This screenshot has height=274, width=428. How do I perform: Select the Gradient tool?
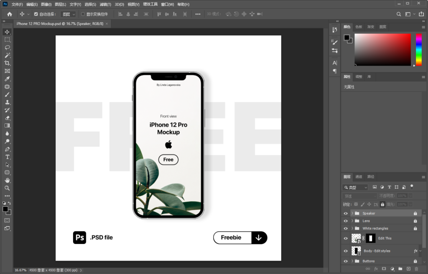[7, 126]
